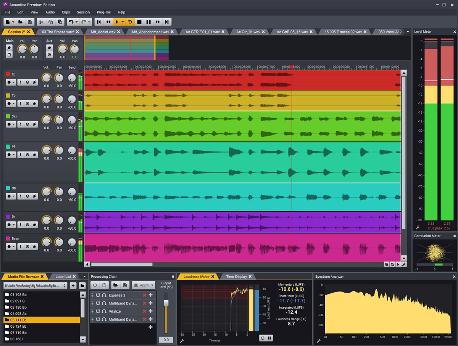Expand the Undo history dropdown

(x=77, y=22)
